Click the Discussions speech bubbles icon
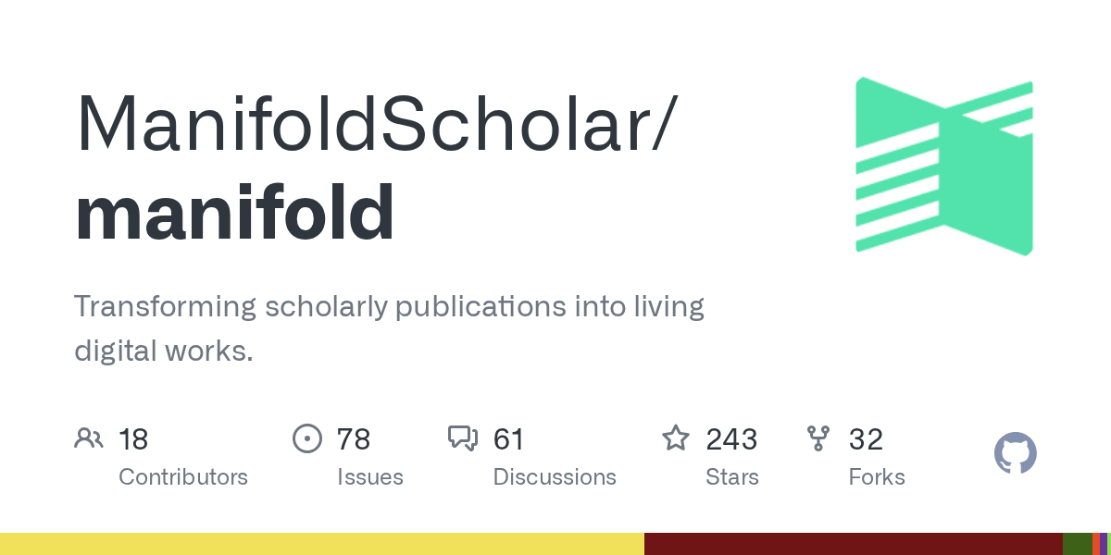This screenshot has height=555, width=1111. pyautogui.click(x=463, y=438)
